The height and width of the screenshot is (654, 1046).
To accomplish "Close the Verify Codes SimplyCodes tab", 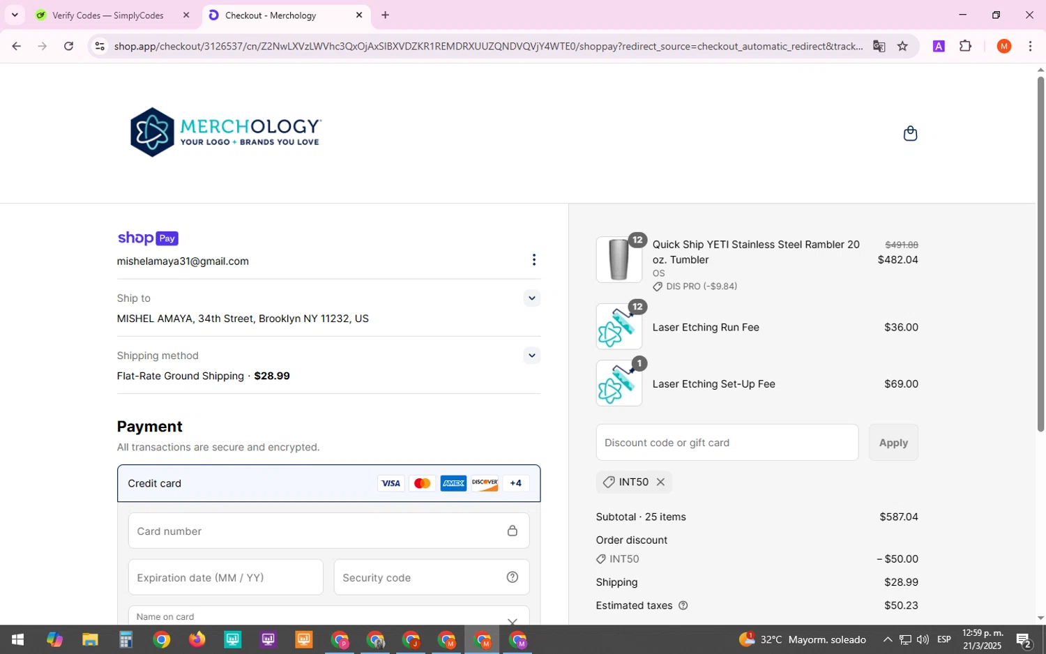I will 186,15.
